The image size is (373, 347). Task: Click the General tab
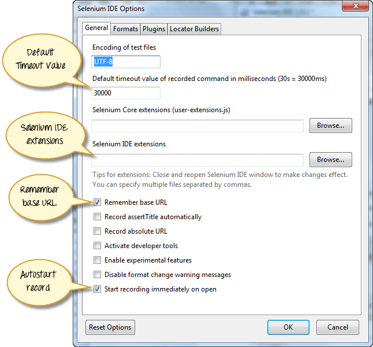pyautogui.click(x=96, y=28)
